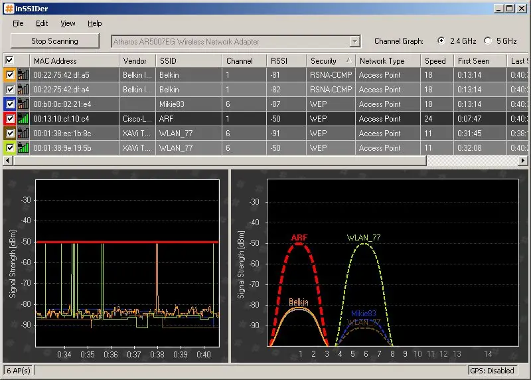The height and width of the screenshot is (380, 531).
Task: Click scroll right arrow of table scrollbar
Action: point(523,160)
